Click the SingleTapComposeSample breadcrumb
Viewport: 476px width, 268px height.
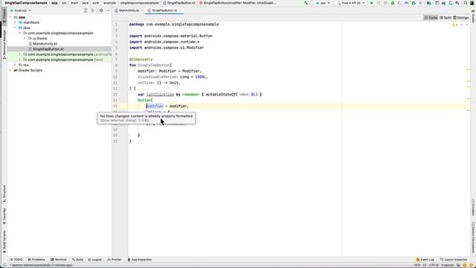(26, 3)
